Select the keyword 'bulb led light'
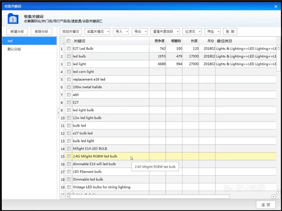This screenshot has height=211, width=282. point(83,141)
